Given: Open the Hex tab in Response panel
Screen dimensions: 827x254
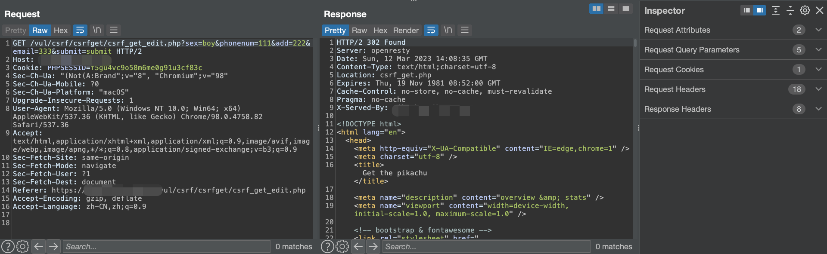Looking at the screenshot, I should [x=380, y=31].
